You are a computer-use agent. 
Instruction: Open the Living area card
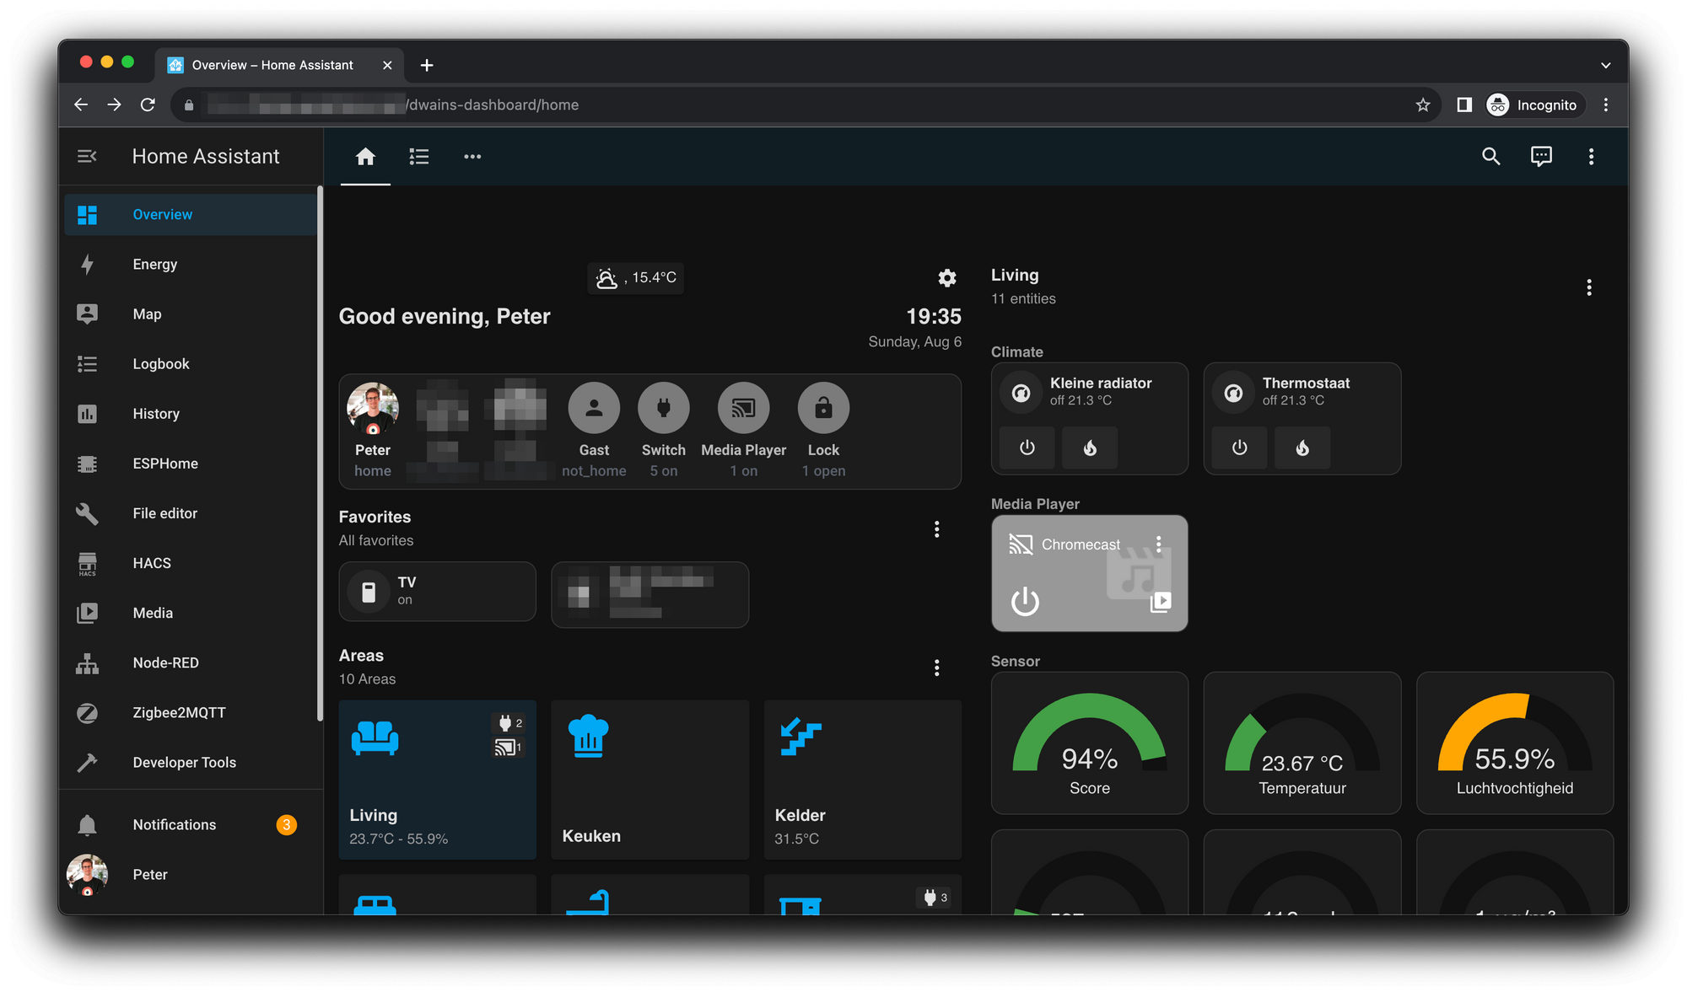(437, 780)
